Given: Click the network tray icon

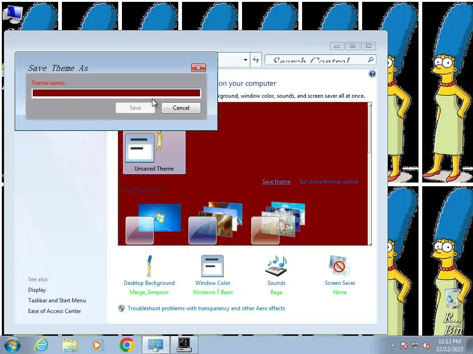Looking at the screenshot, I should coord(415,345).
